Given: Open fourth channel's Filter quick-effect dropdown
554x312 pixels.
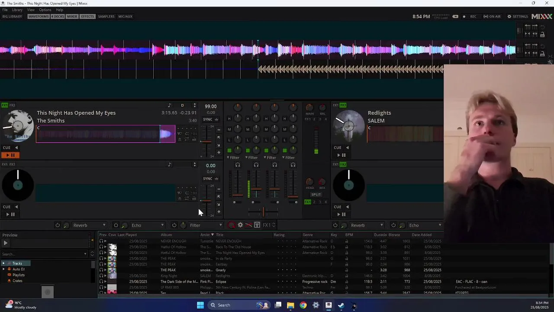Looking at the screenshot, I should coord(288,158).
